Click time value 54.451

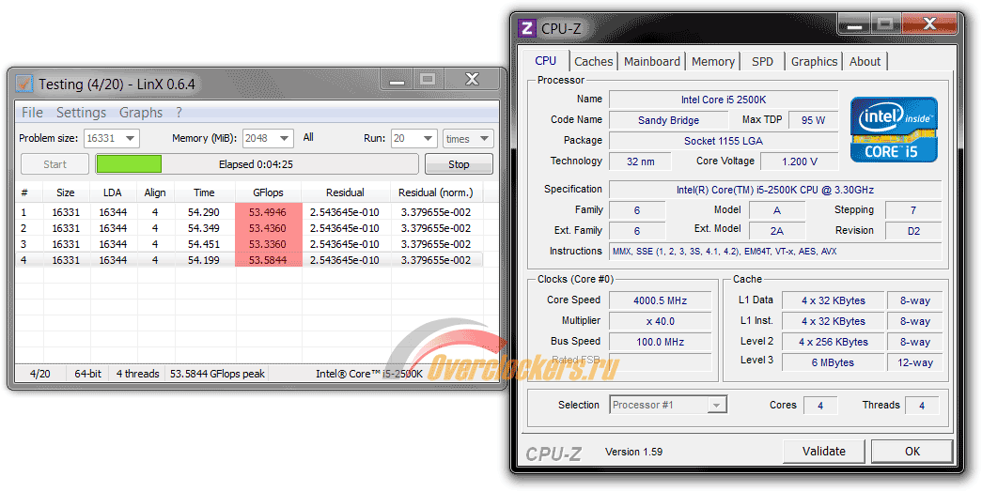204,244
